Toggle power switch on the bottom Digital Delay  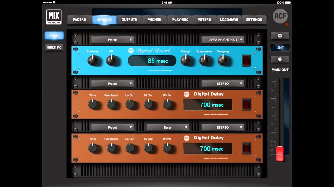click(246, 148)
